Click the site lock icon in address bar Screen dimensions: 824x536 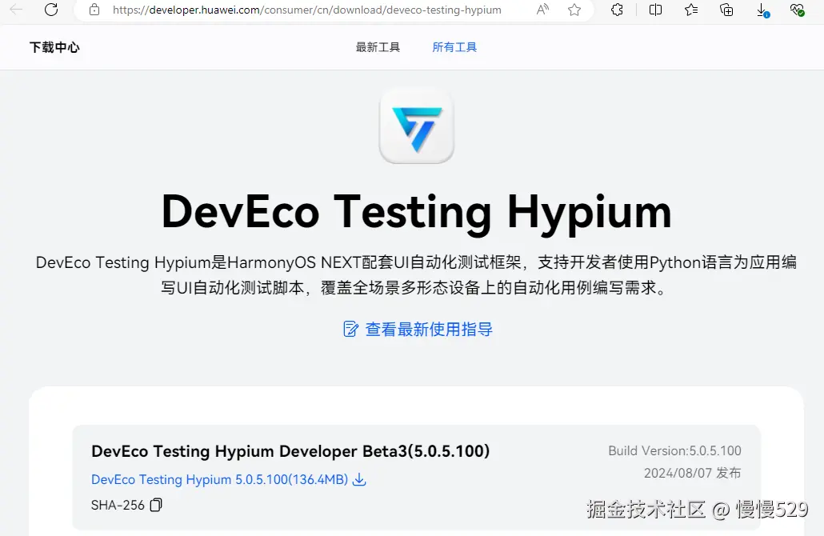point(94,10)
